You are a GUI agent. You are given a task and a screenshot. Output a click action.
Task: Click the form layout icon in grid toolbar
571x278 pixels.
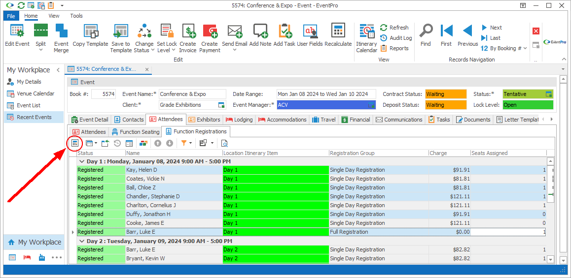[129, 143]
